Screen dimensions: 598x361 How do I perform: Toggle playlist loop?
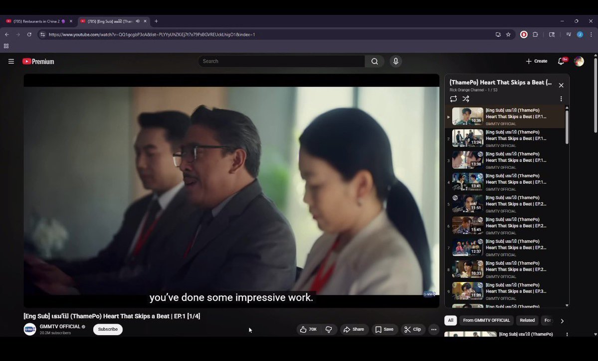(453, 99)
